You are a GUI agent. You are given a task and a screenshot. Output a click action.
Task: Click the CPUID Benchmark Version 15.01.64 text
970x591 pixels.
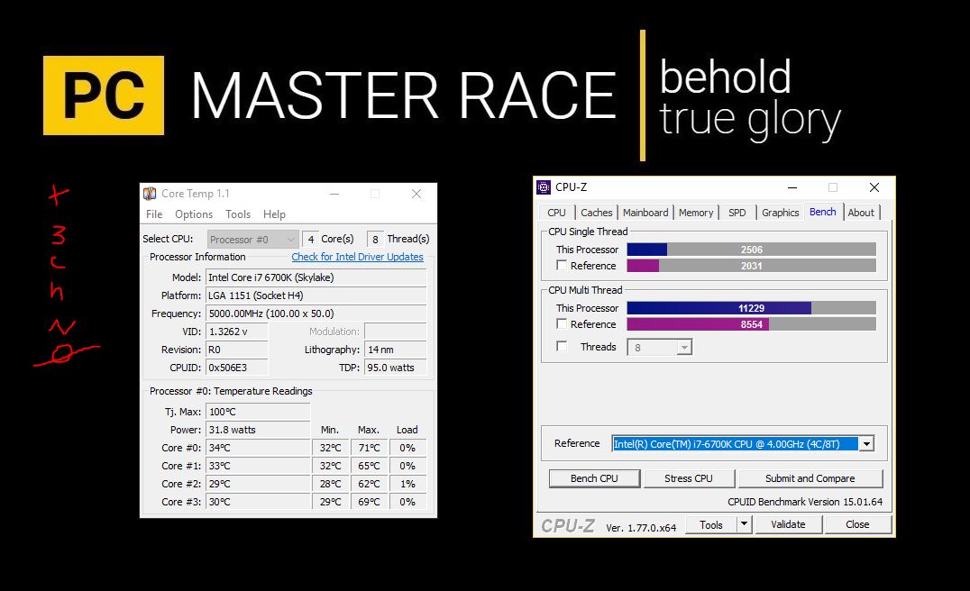click(x=805, y=502)
